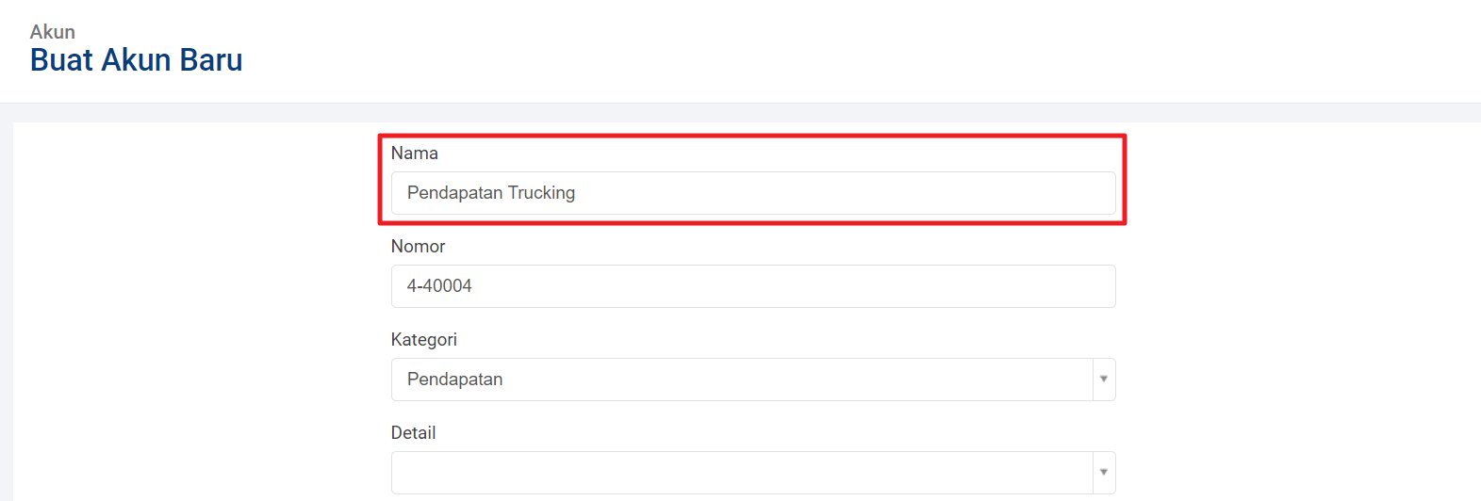Open the Kategori combo box showing Pendapatan

[x=741, y=380]
